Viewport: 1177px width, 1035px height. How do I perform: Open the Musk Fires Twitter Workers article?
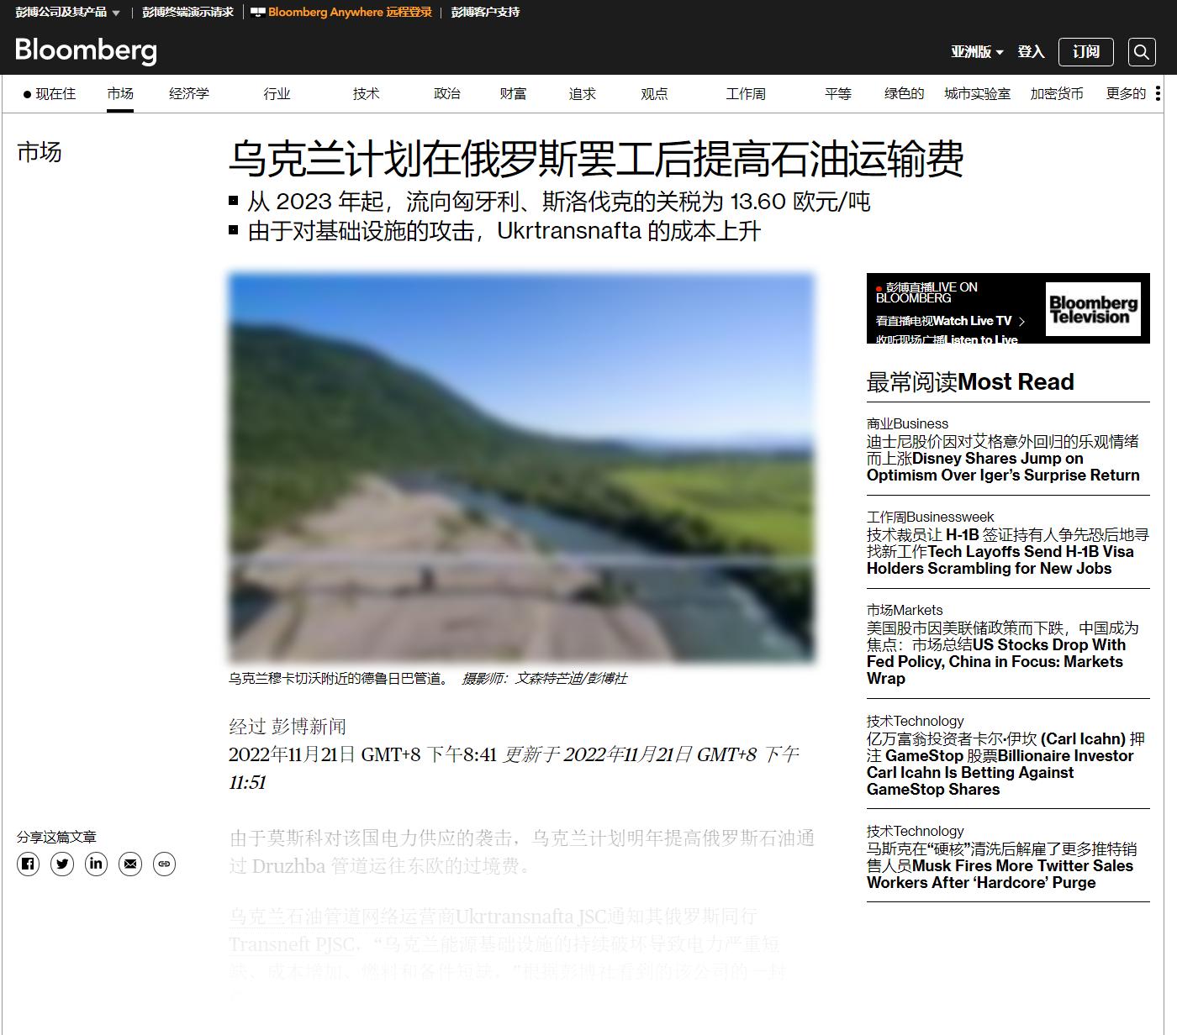999,865
